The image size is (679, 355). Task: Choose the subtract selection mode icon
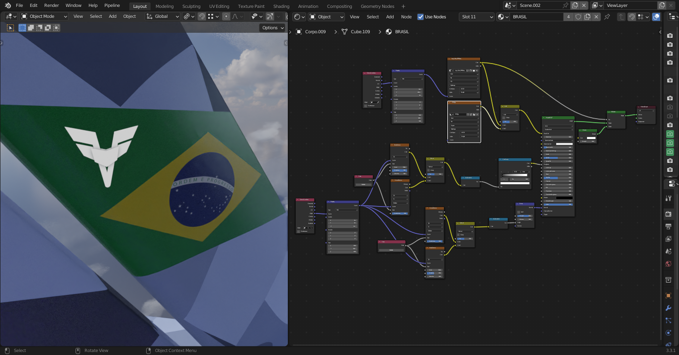(x=39, y=28)
